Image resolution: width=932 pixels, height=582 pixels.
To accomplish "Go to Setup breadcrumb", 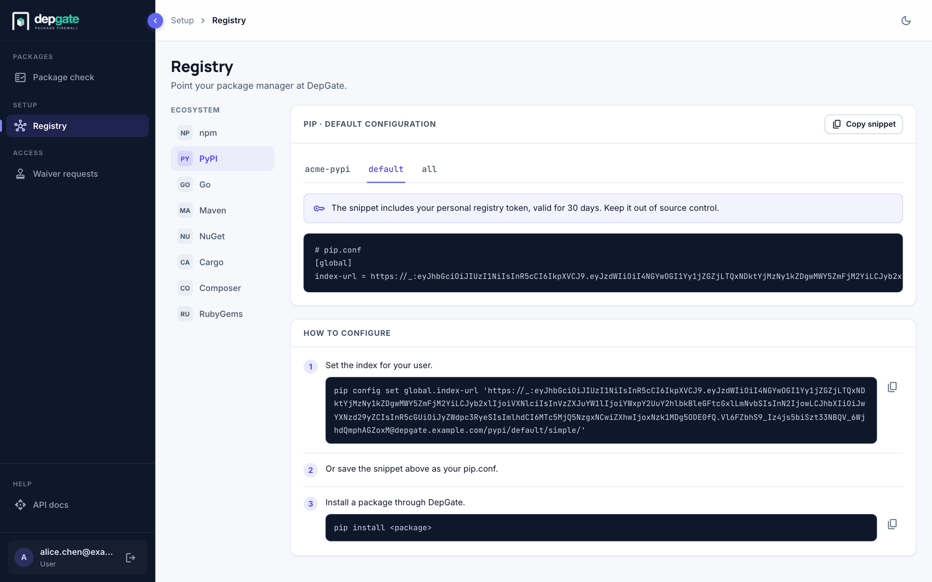I will (182, 20).
